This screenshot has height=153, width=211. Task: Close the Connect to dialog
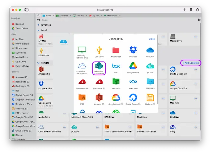click(152, 39)
